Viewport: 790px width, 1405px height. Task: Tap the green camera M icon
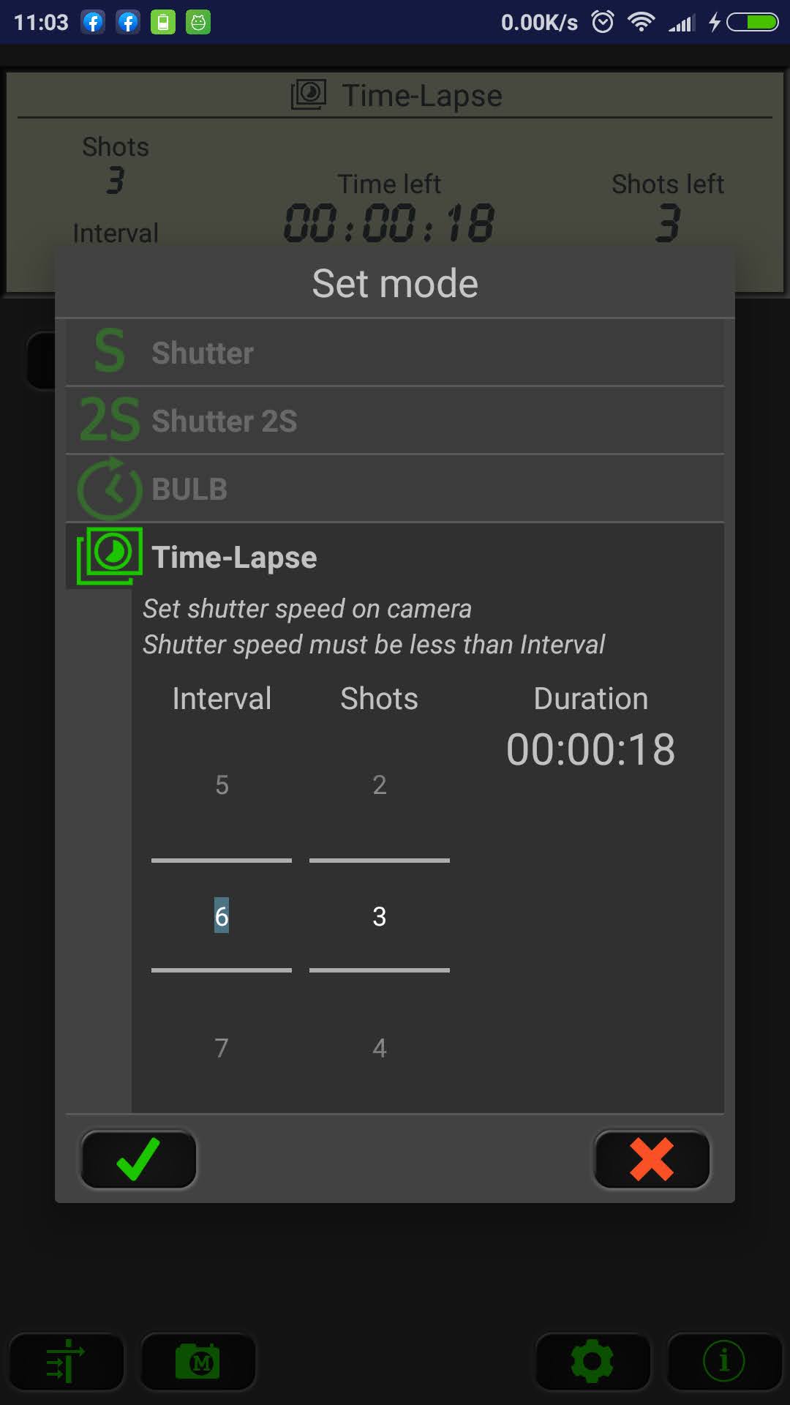click(197, 1362)
